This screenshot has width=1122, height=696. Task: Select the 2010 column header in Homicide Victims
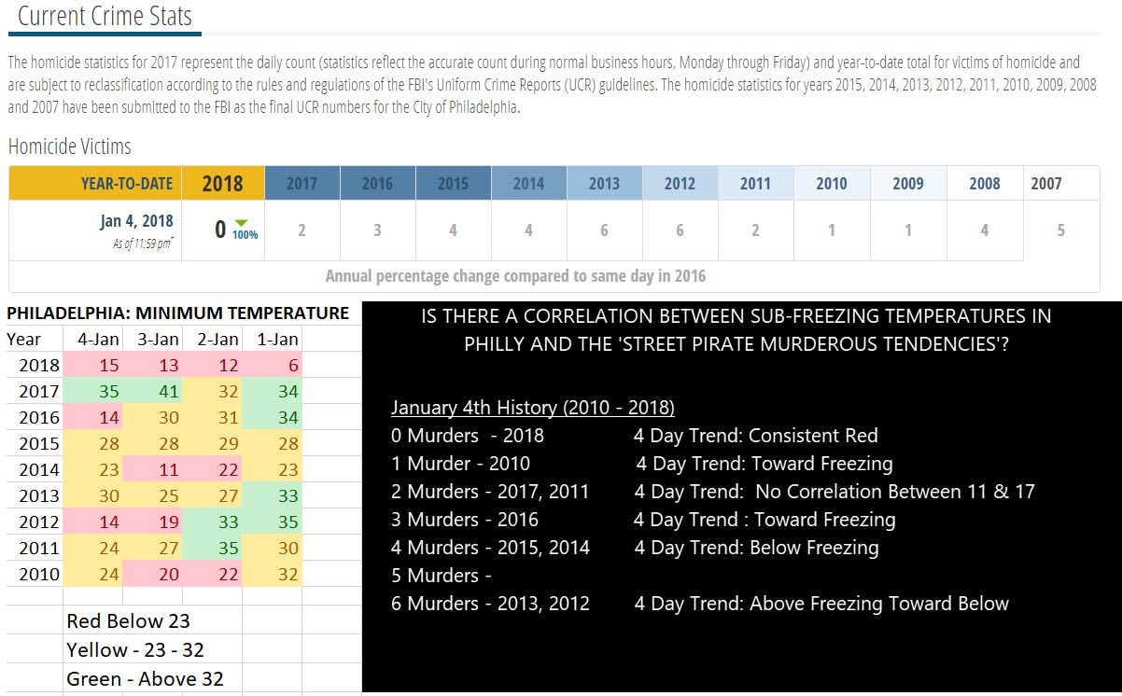[832, 183]
